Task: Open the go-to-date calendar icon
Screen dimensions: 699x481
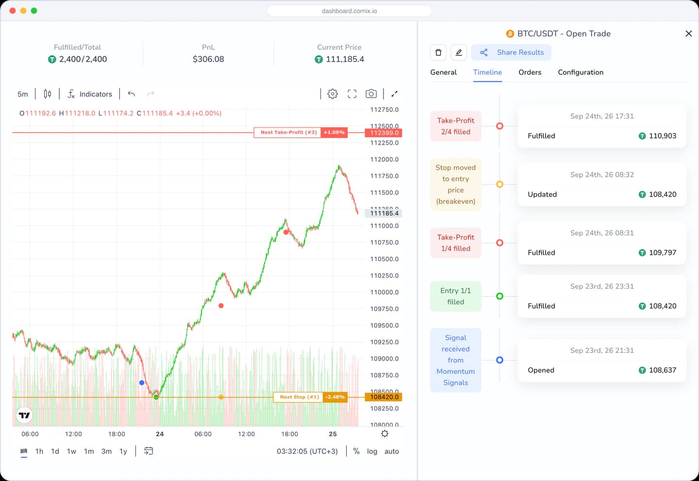Action: tap(149, 451)
